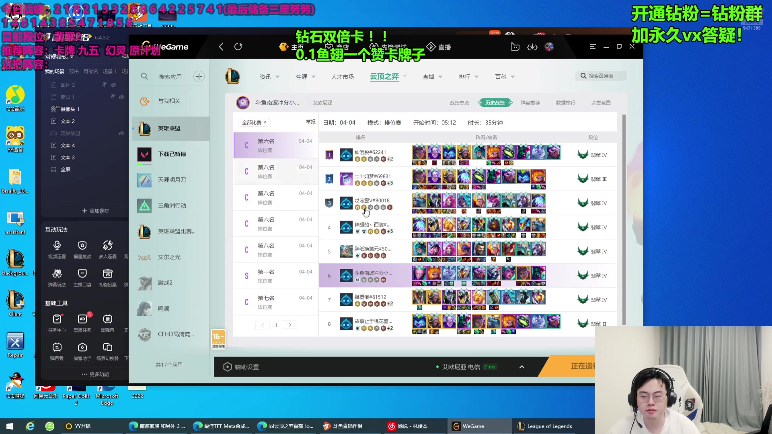
Task: Select 天涯明月刀 game entry
Action: (171, 180)
